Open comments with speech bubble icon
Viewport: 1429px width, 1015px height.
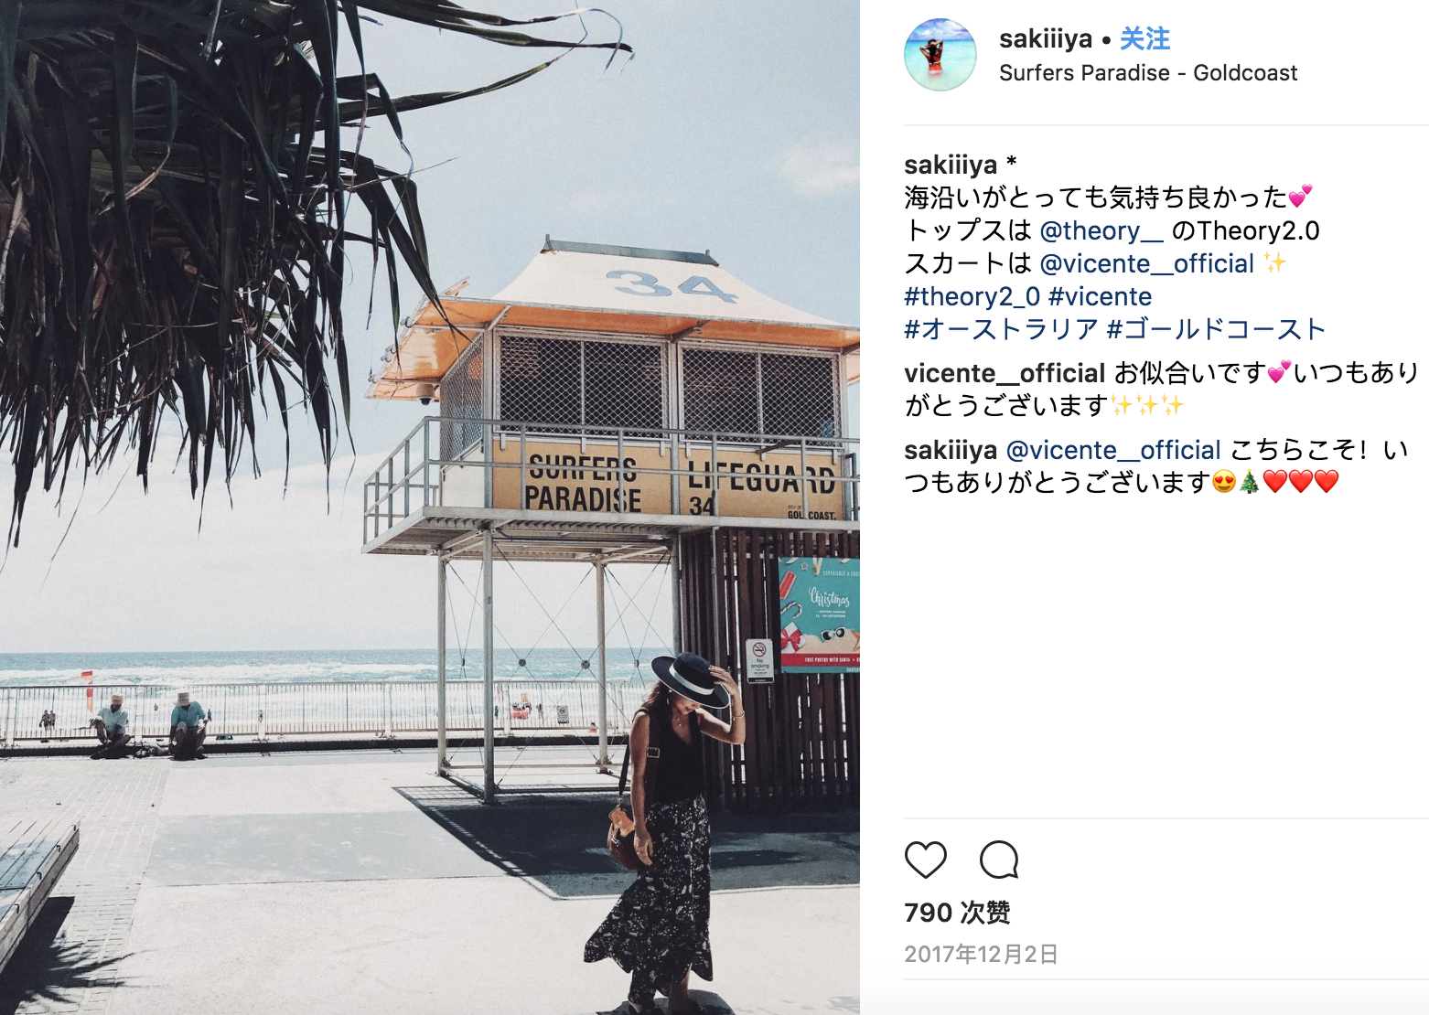coord(998,860)
